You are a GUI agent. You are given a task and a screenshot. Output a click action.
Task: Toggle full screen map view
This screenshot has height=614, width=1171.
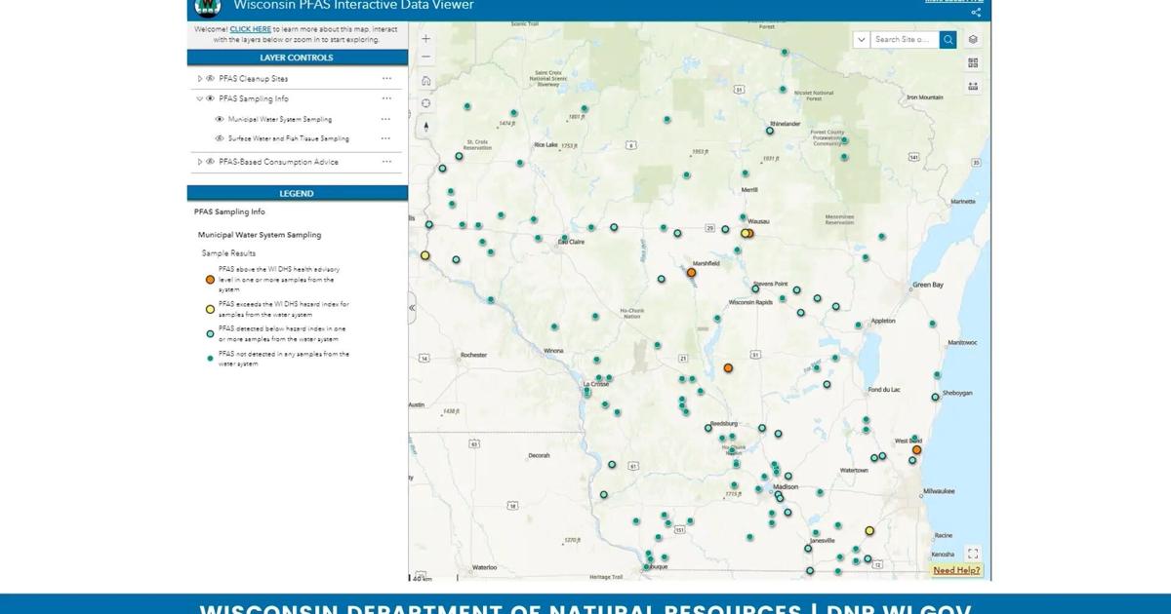973,554
